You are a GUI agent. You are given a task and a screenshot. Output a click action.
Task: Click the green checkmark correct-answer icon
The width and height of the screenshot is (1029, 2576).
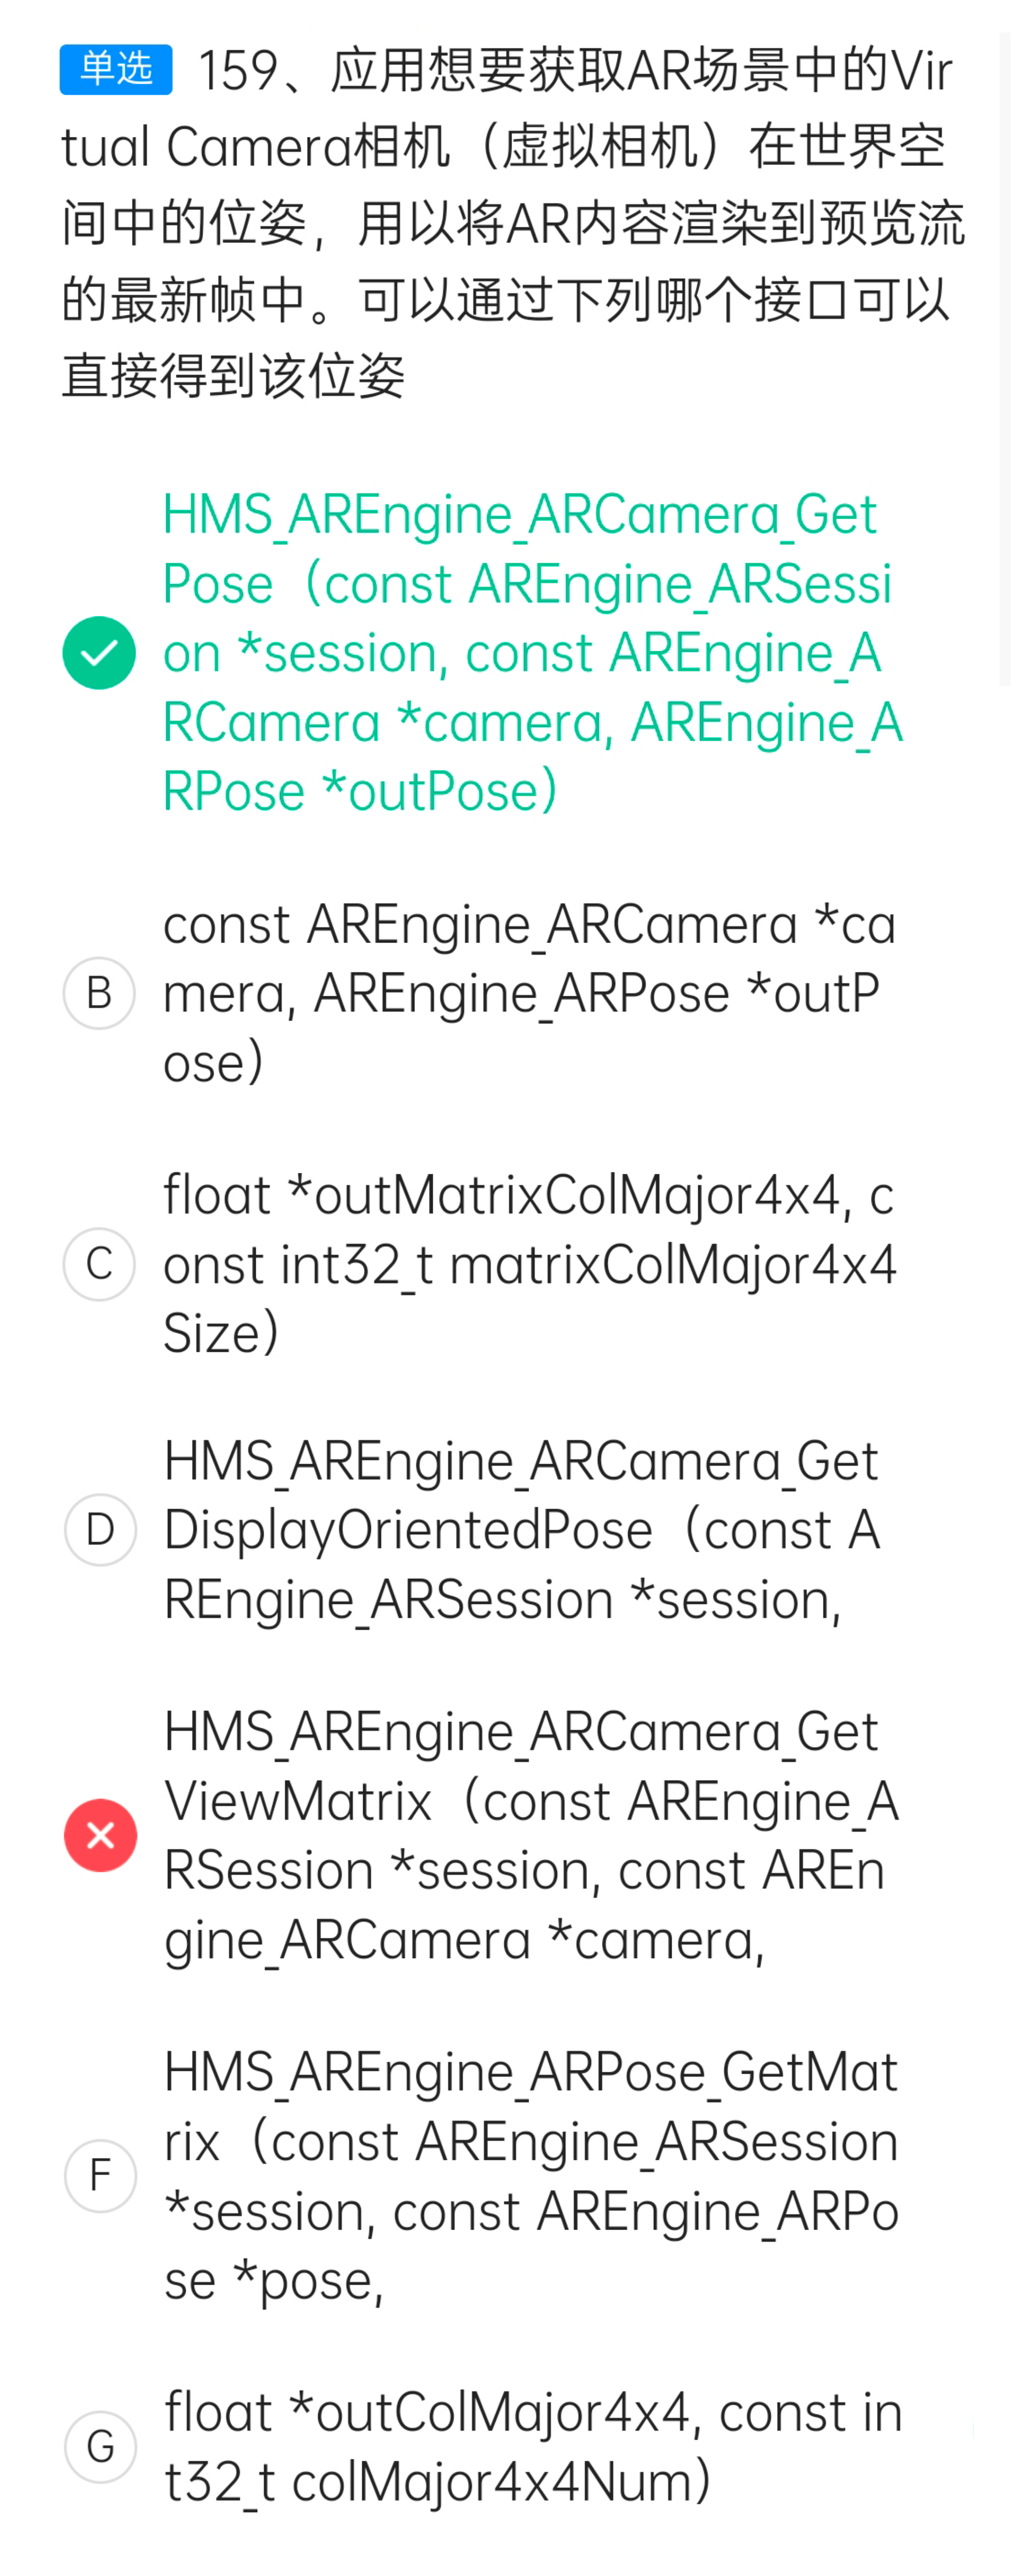pyautogui.click(x=99, y=653)
